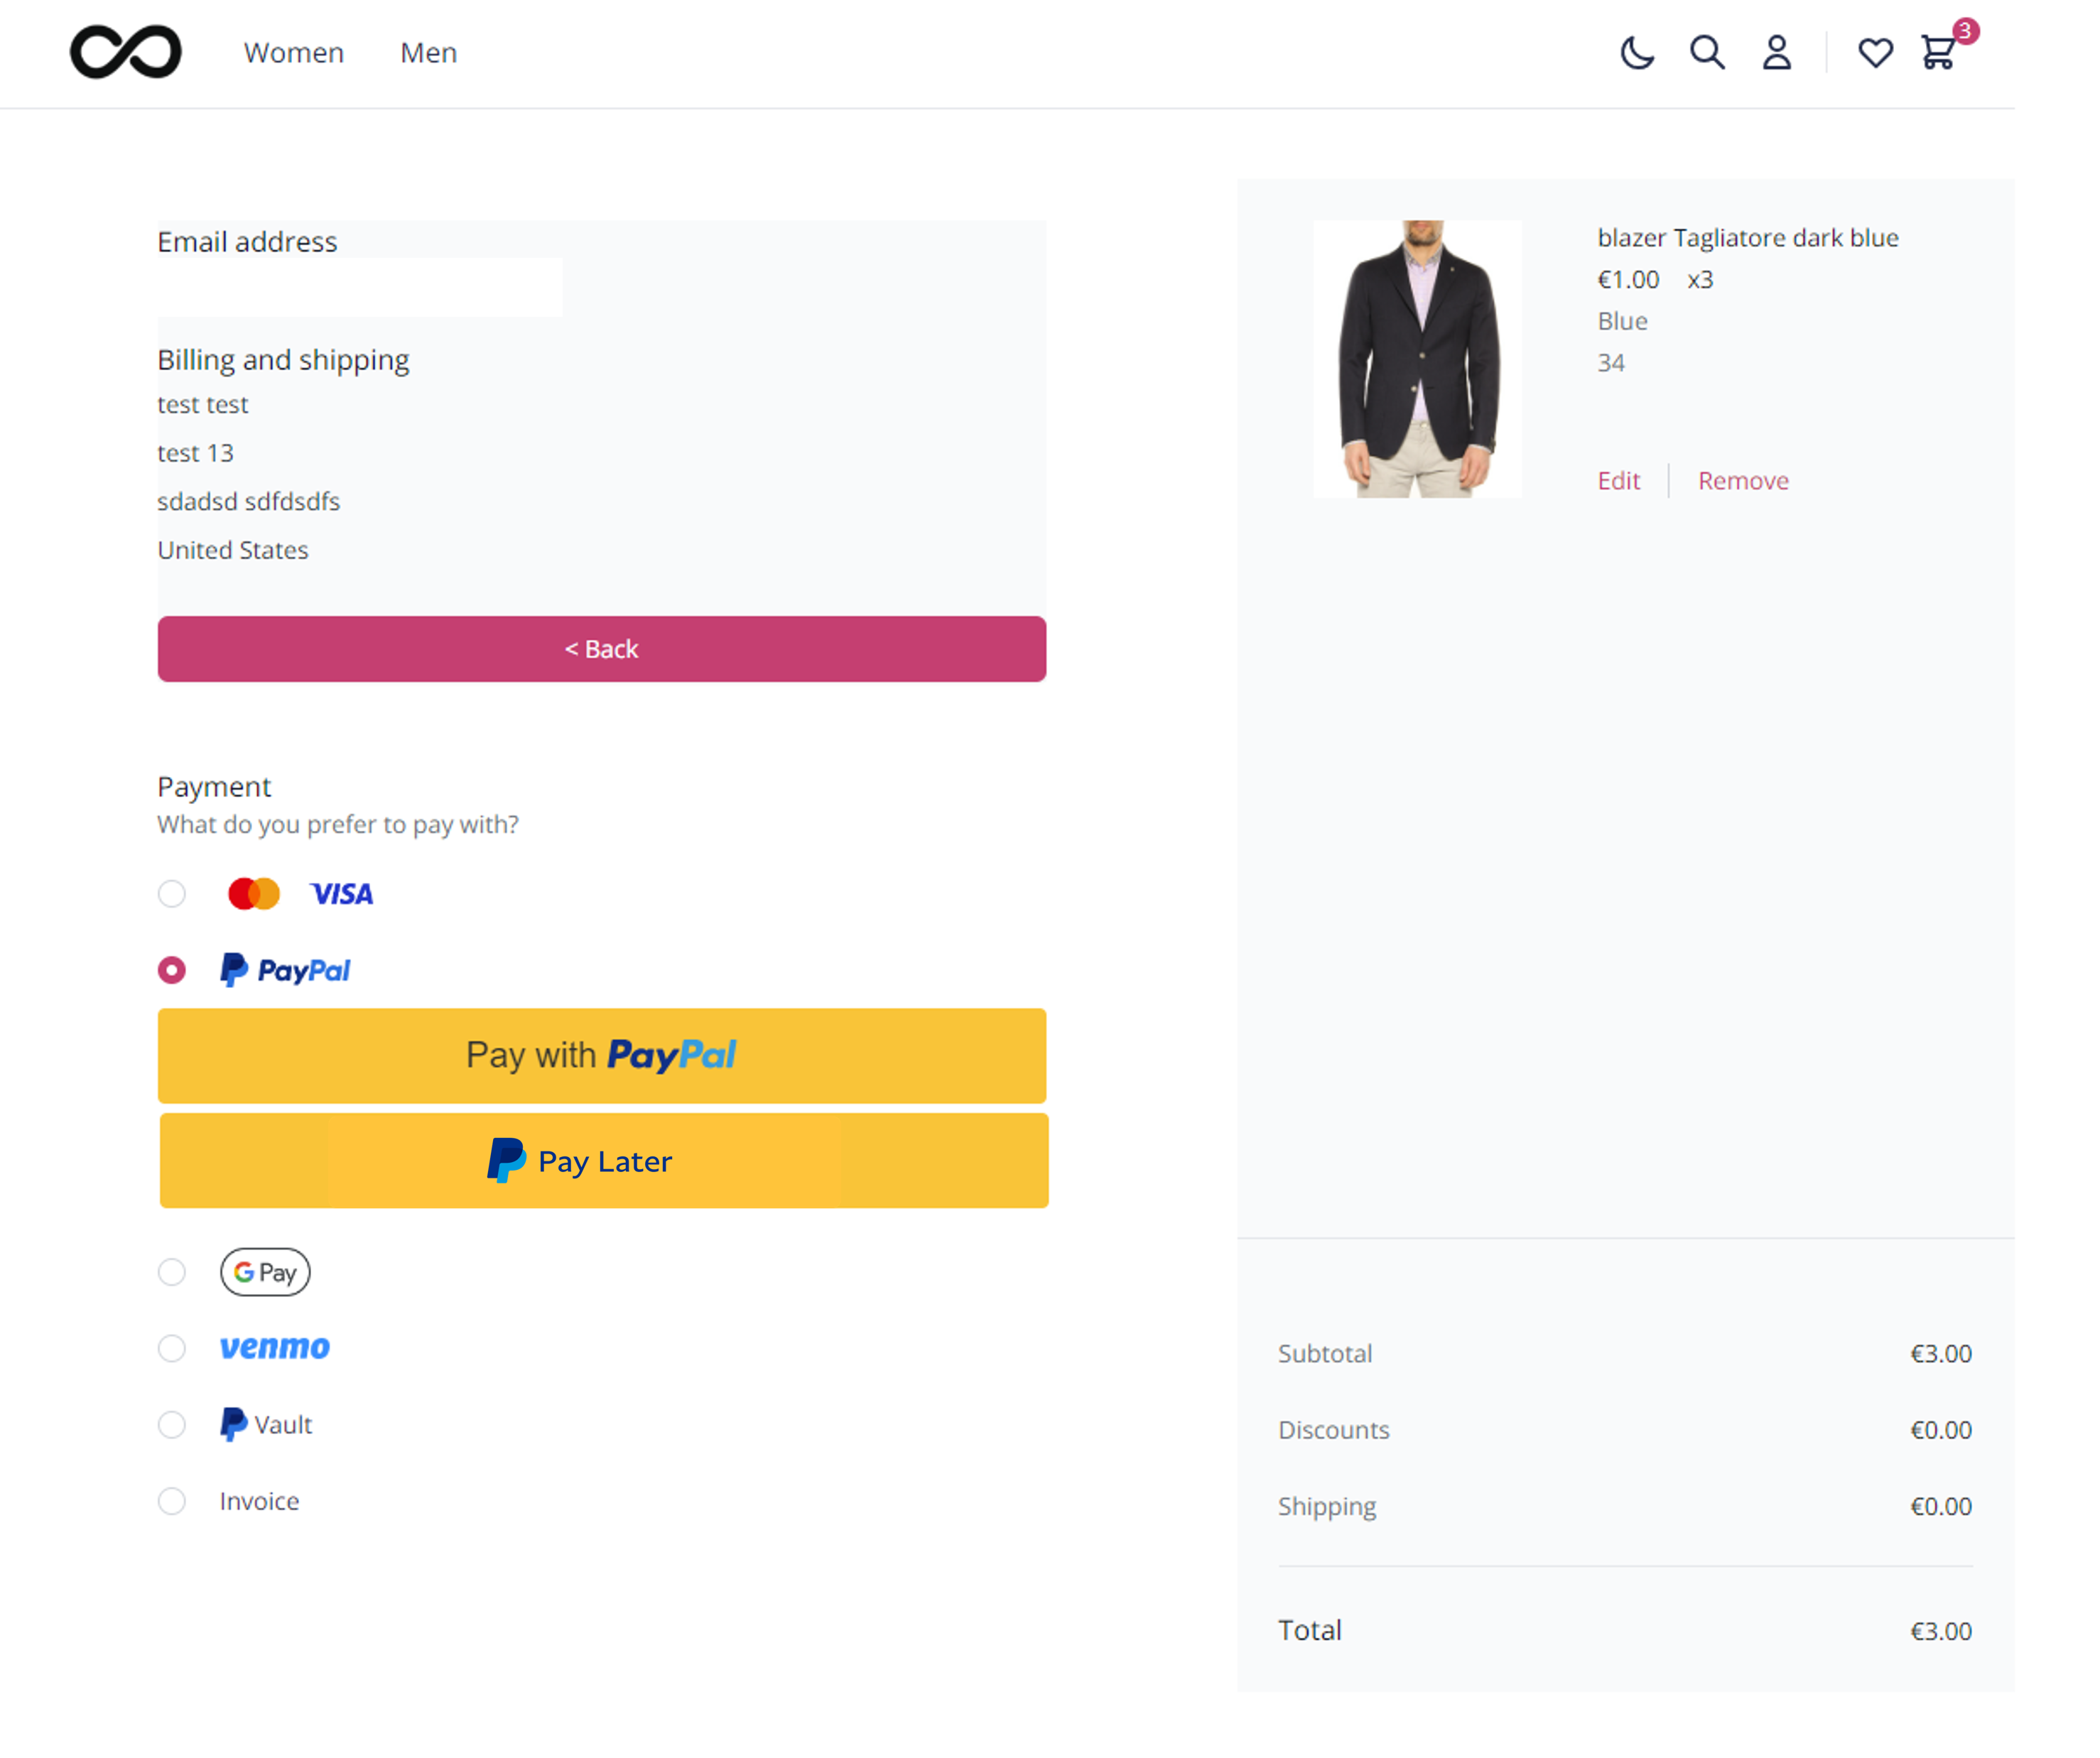2100x1758 pixels.
Task: Click the Google Pay logo
Action: (x=265, y=1272)
